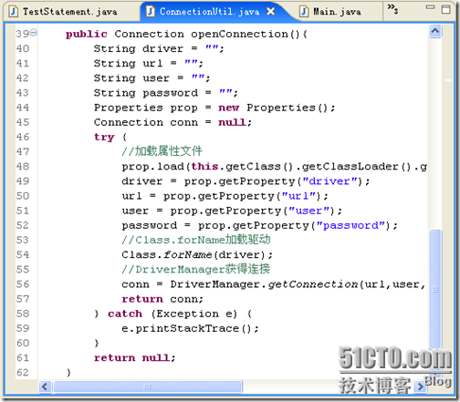
Task: Click the DriverManager comment on line 55
Action: (196, 269)
